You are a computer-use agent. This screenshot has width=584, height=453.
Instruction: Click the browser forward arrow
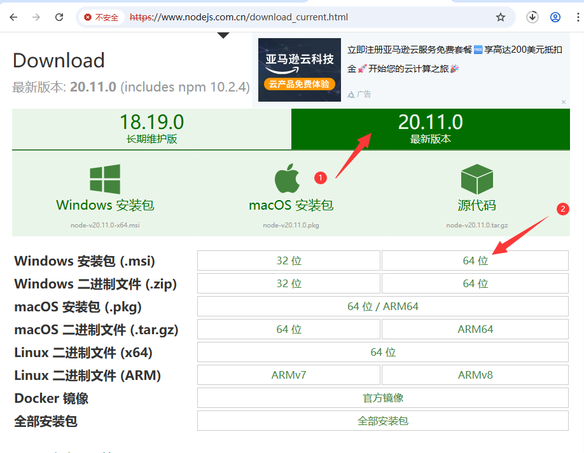36,17
